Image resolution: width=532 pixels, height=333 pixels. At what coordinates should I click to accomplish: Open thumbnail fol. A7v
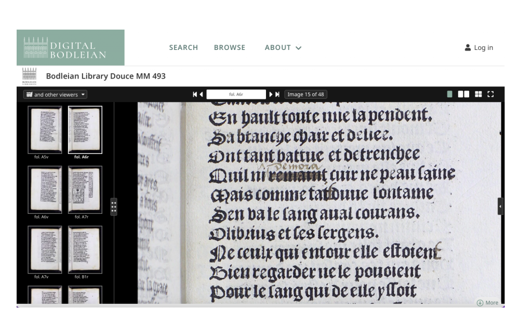[x=45, y=250]
